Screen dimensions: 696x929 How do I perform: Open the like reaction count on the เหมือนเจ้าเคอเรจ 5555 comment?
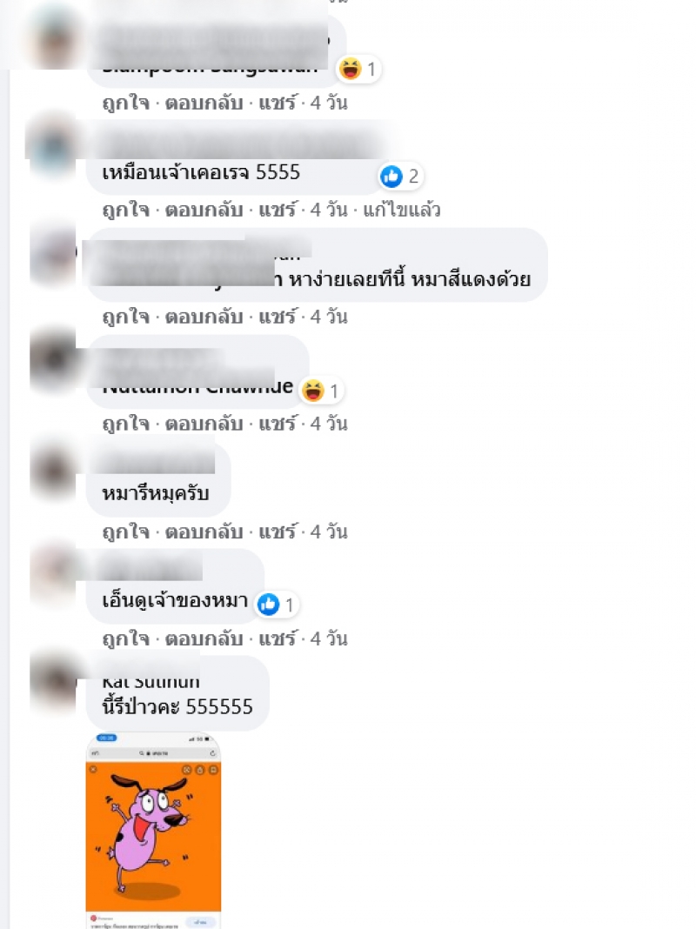(x=400, y=176)
